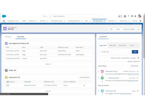
Task: Click the Interviews section icon
Action: tap(6, 77)
